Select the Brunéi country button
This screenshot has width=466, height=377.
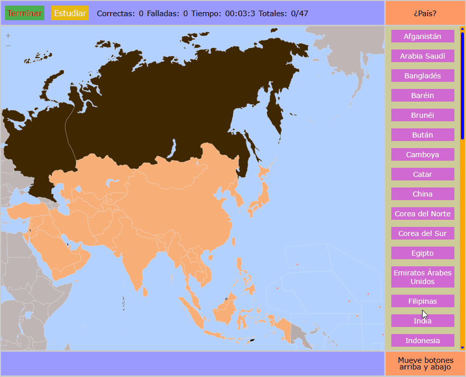click(x=423, y=115)
